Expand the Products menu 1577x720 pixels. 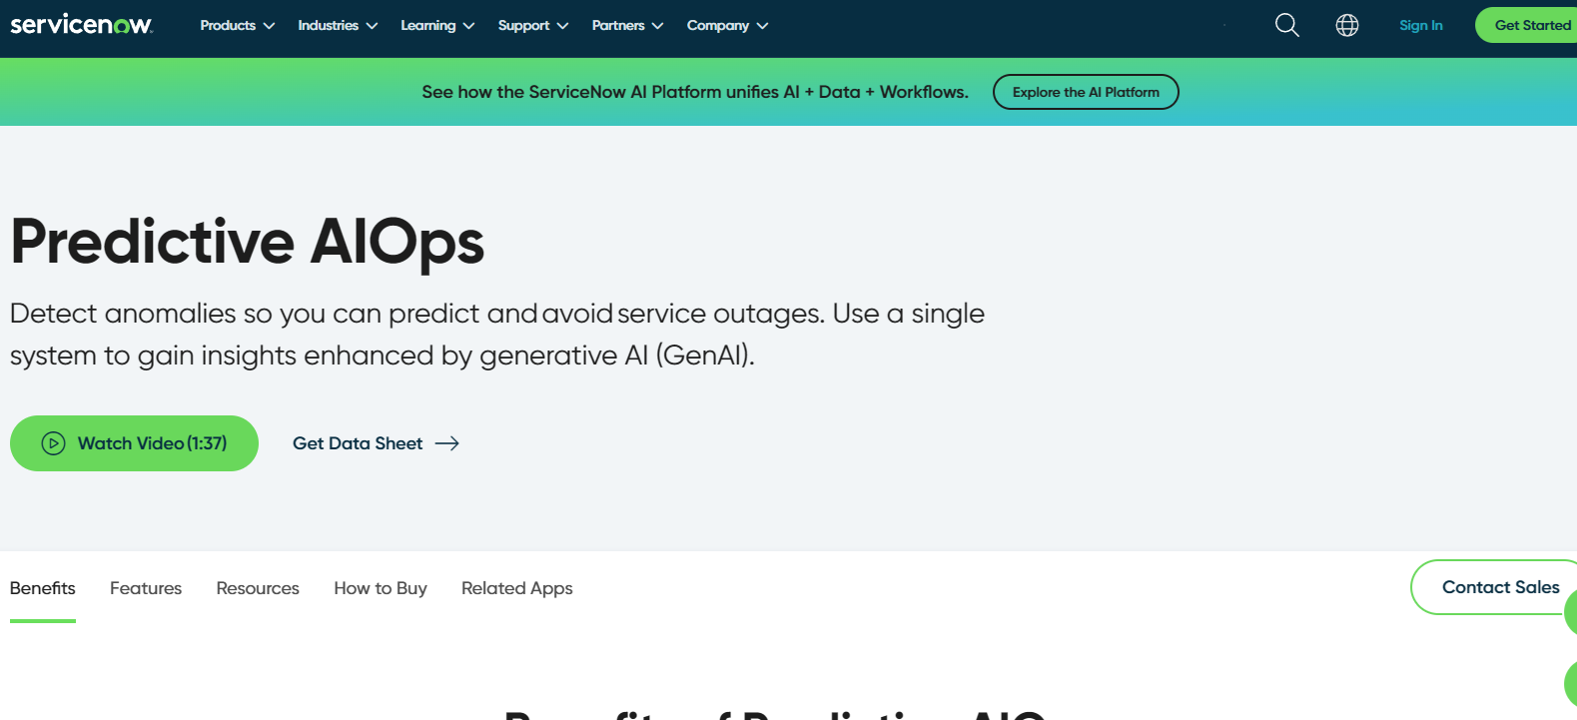pyautogui.click(x=237, y=25)
